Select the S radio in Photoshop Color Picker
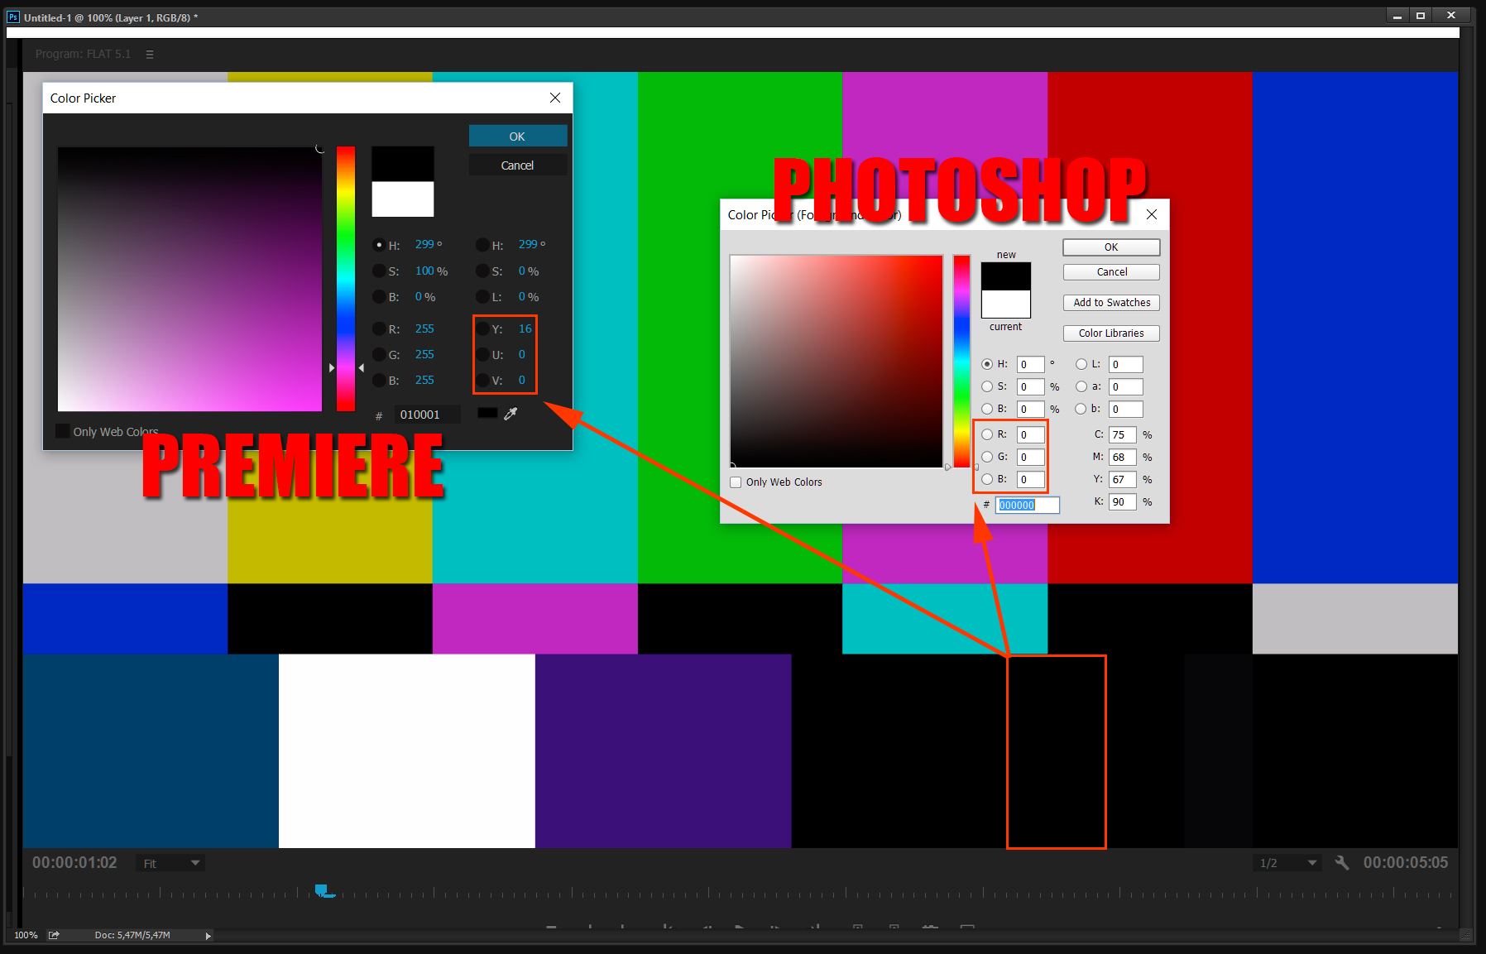The width and height of the screenshot is (1486, 954). click(x=987, y=386)
